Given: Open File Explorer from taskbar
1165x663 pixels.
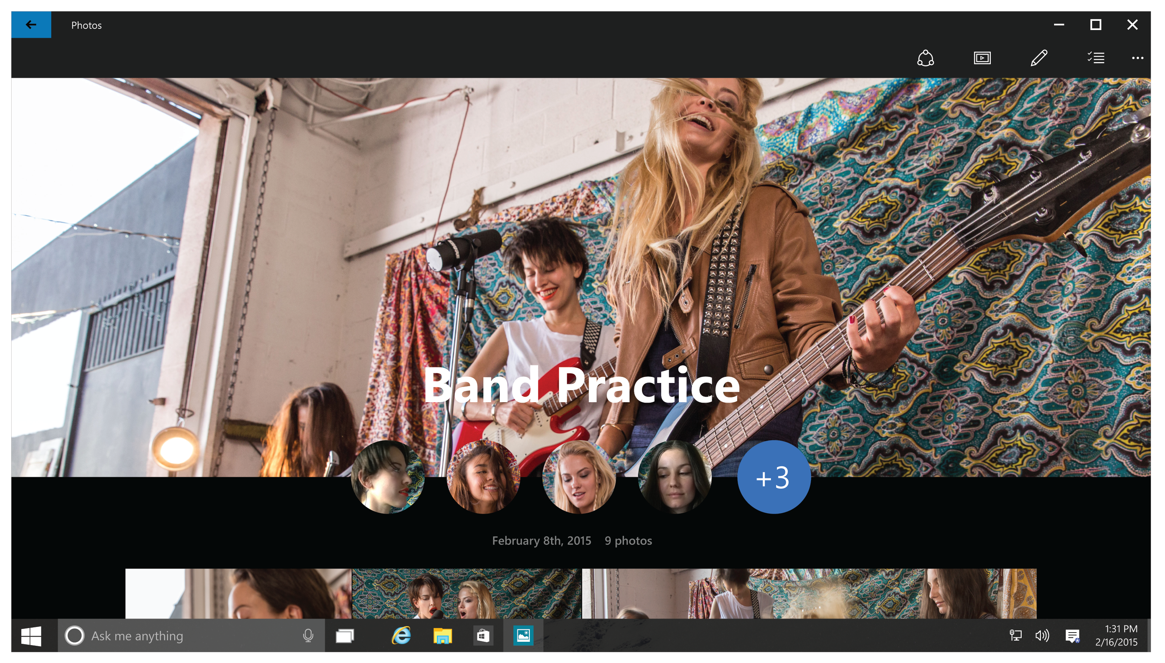Looking at the screenshot, I should click(442, 636).
